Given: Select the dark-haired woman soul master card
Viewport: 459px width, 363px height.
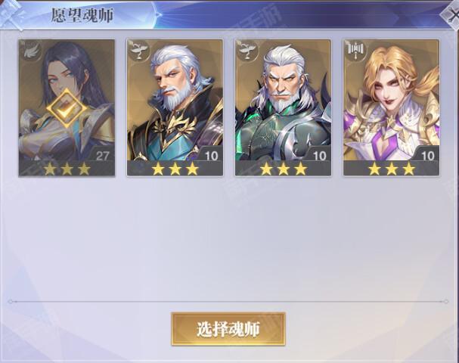Looking at the screenshot, I should click(x=67, y=107).
